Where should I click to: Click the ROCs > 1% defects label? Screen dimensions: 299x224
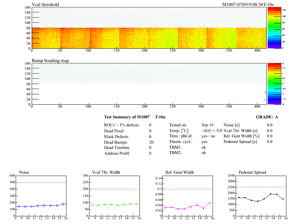122,125
